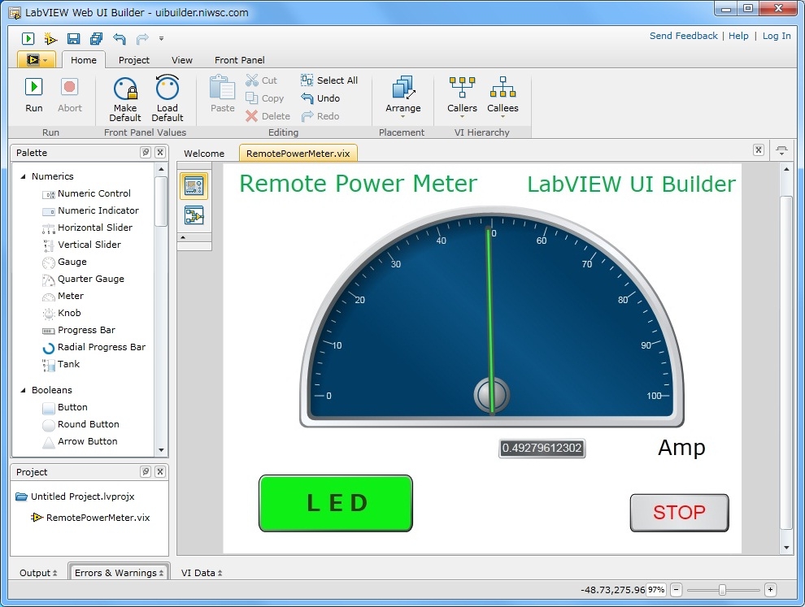Click the Run button in ribbon
The height and width of the screenshot is (607, 805).
point(34,95)
